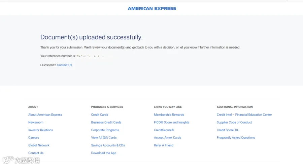This screenshot has height=166, width=303.
Task: Open the Credit Cards link
Action: (x=100, y=114)
